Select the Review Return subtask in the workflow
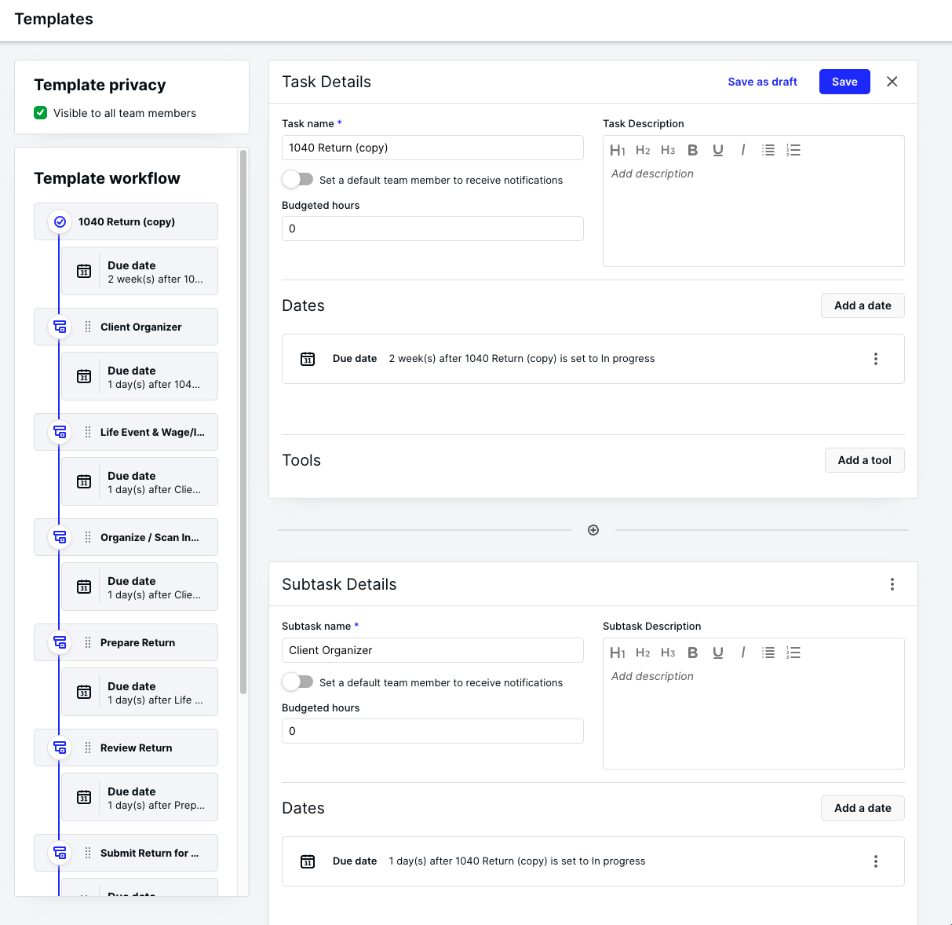Image resolution: width=952 pixels, height=925 pixels. pyautogui.click(x=136, y=748)
